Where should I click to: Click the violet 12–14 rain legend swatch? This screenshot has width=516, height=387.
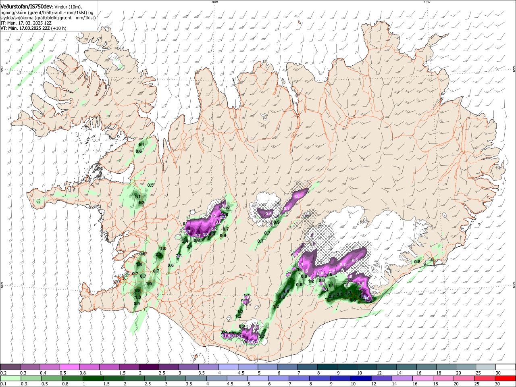click(x=382, y=378)
